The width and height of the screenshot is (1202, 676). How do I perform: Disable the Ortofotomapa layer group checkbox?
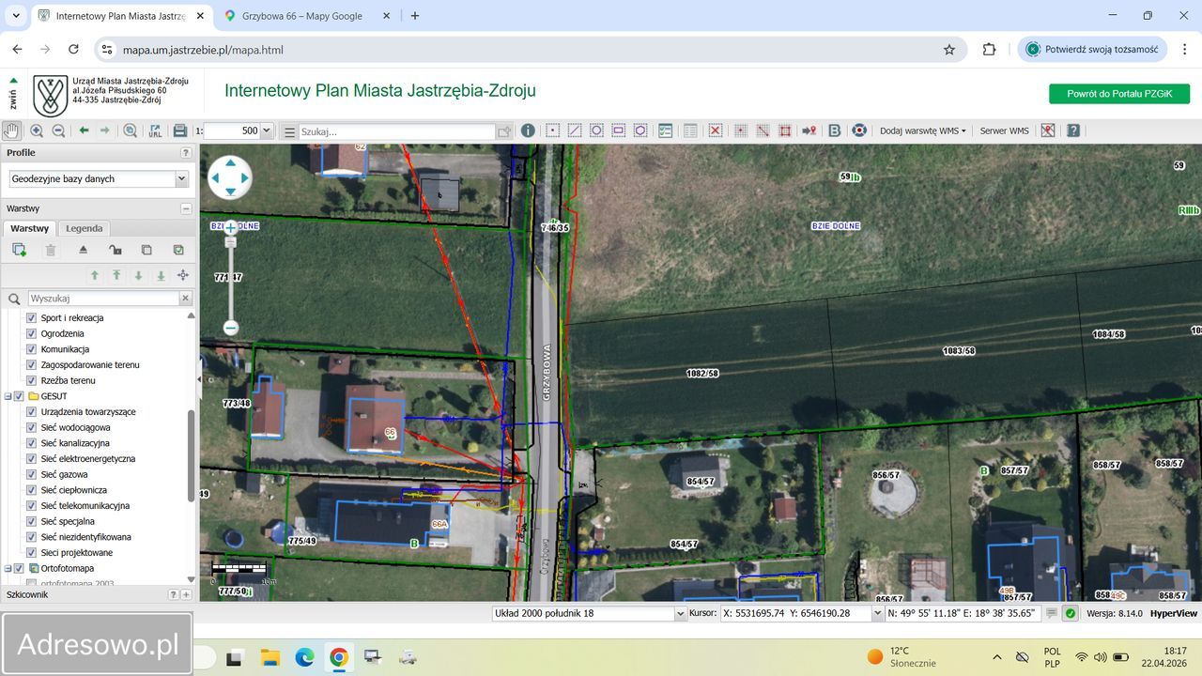point(19,568)
